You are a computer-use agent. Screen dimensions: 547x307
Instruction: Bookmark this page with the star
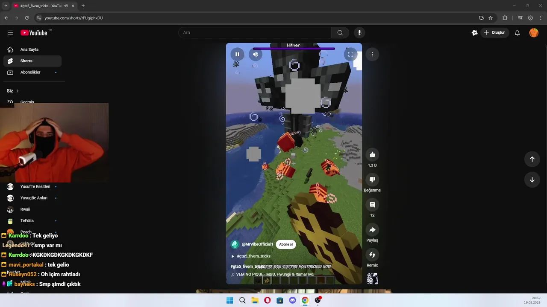pos(491,18)
